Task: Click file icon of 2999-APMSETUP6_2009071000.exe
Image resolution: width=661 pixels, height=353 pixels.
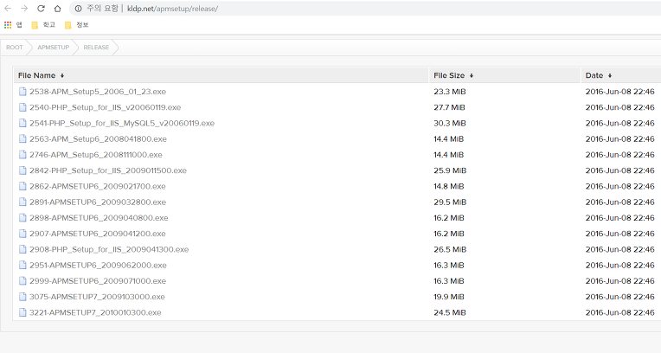Action: 22,281
